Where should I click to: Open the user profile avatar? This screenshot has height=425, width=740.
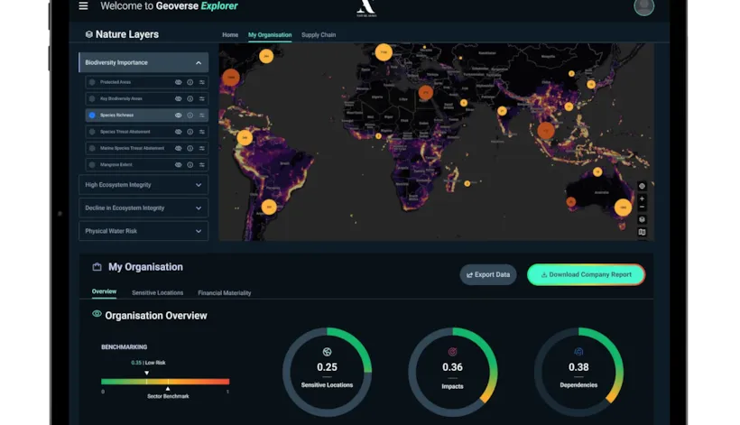point(643,7)
